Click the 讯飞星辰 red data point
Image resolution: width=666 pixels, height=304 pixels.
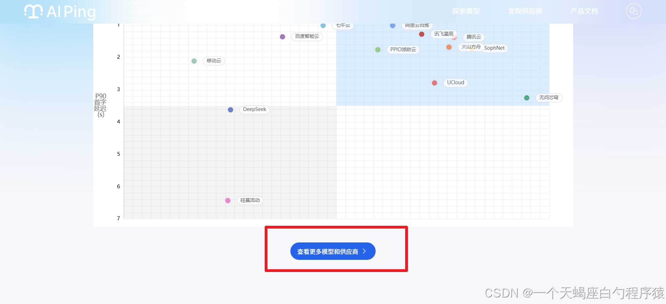pyautogui.click(x=422, y=34)
